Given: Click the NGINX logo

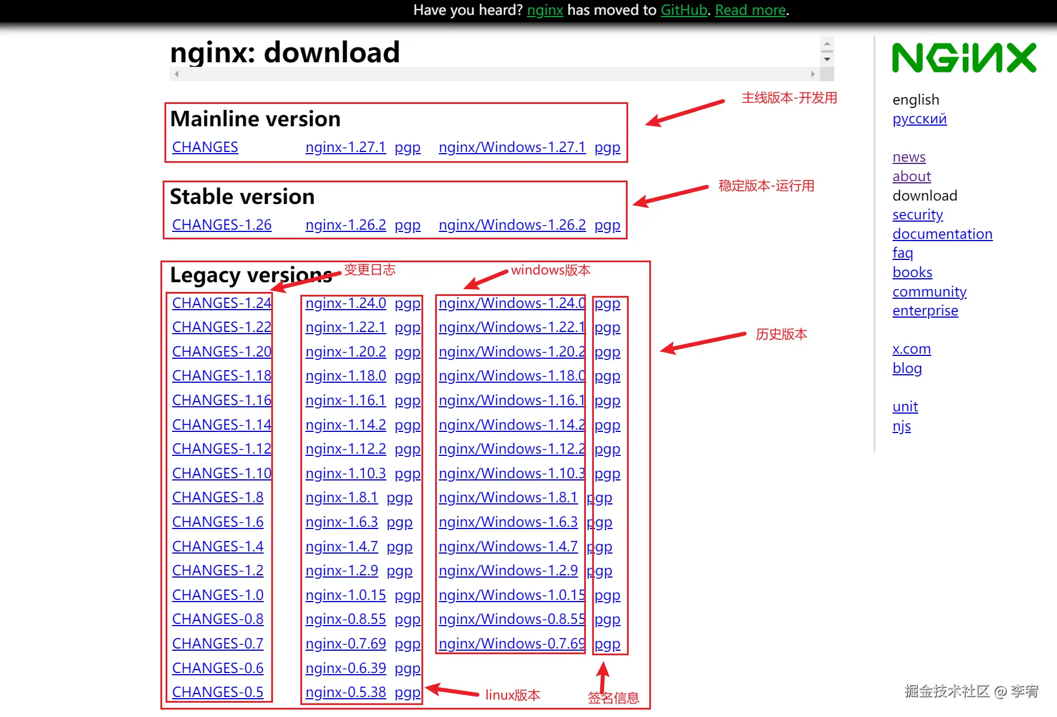Looking at the screenshot, I should (964, 58).
